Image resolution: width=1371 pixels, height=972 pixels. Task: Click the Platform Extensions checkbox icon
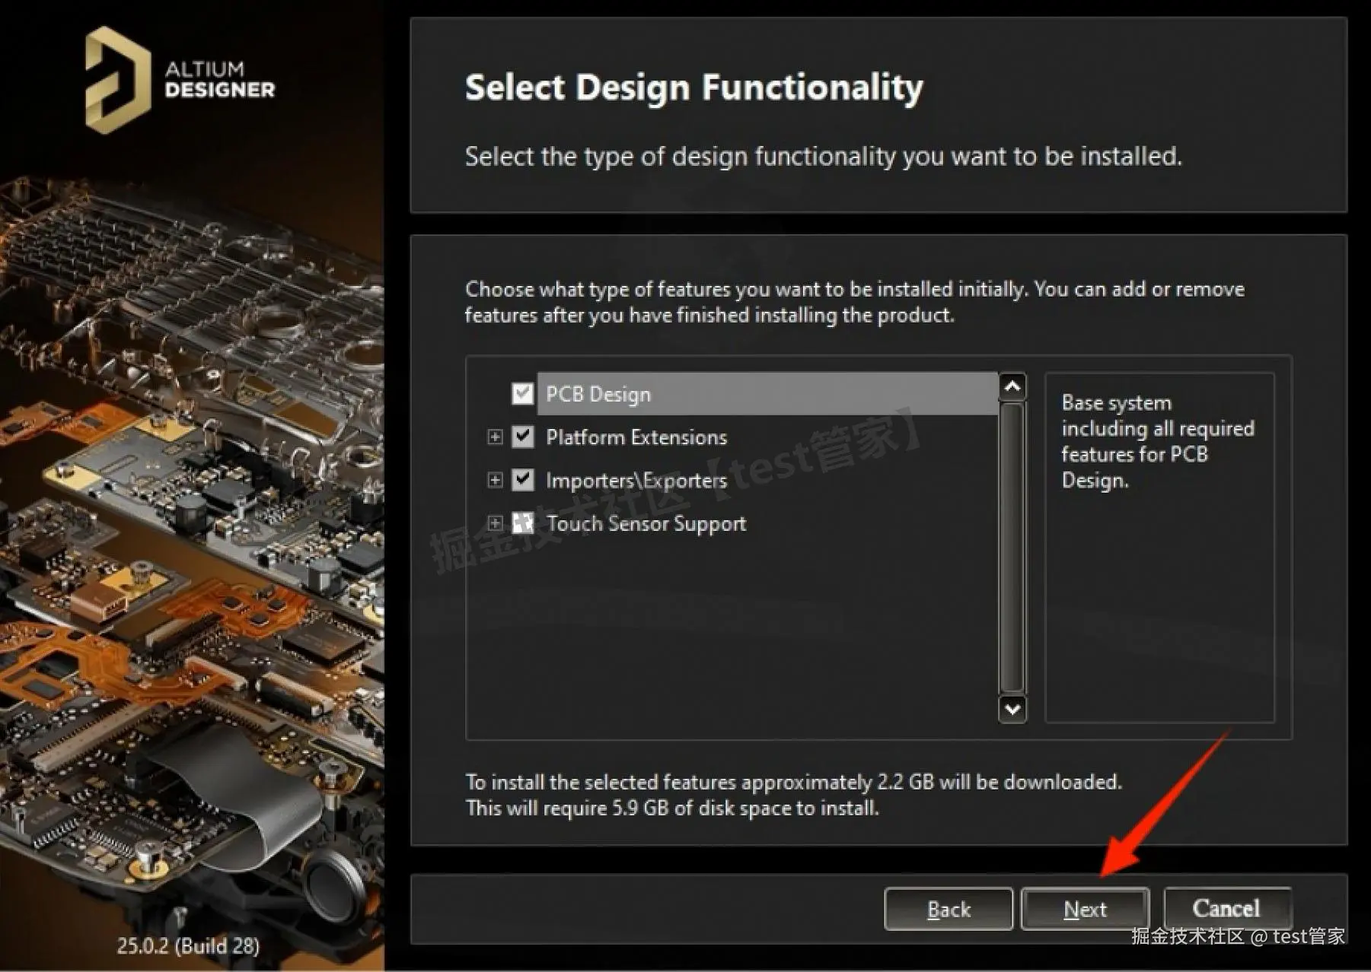[x=522, y=437]
